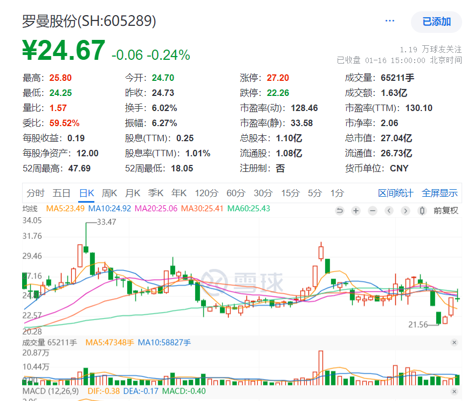Click the DEA:-0.17 indicator value
Viewport: 474px width, 401px height.
click(141, 391)
